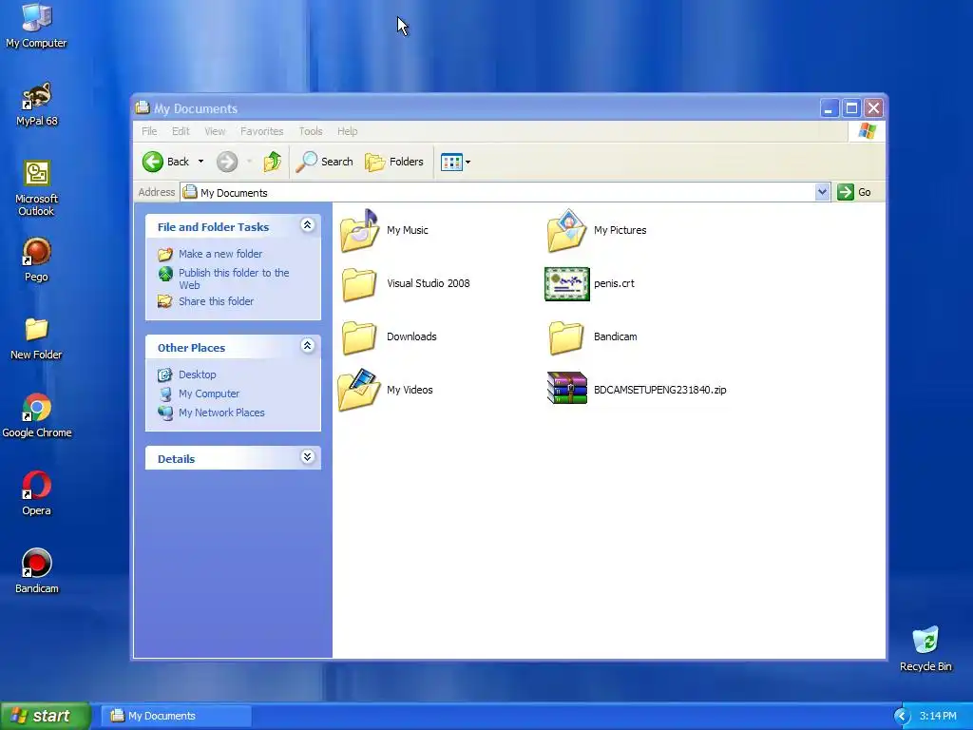Open the My Music folder icon

click(359, 230)
